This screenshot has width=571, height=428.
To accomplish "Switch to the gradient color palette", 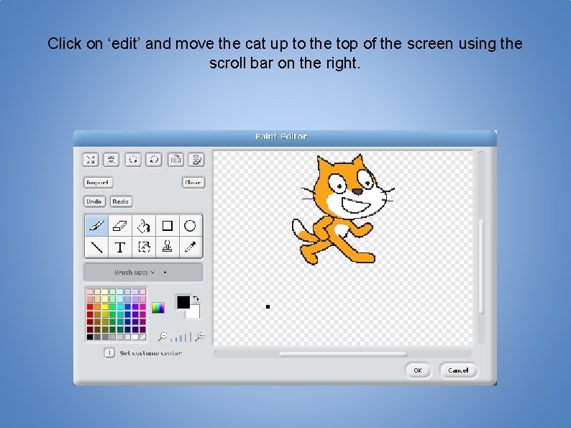I will [x=158, y=308].
